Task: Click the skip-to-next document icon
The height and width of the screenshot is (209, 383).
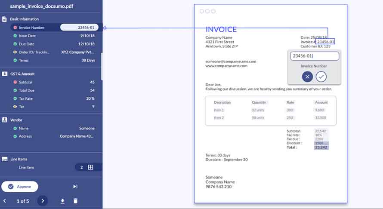Action: (75, 186)
